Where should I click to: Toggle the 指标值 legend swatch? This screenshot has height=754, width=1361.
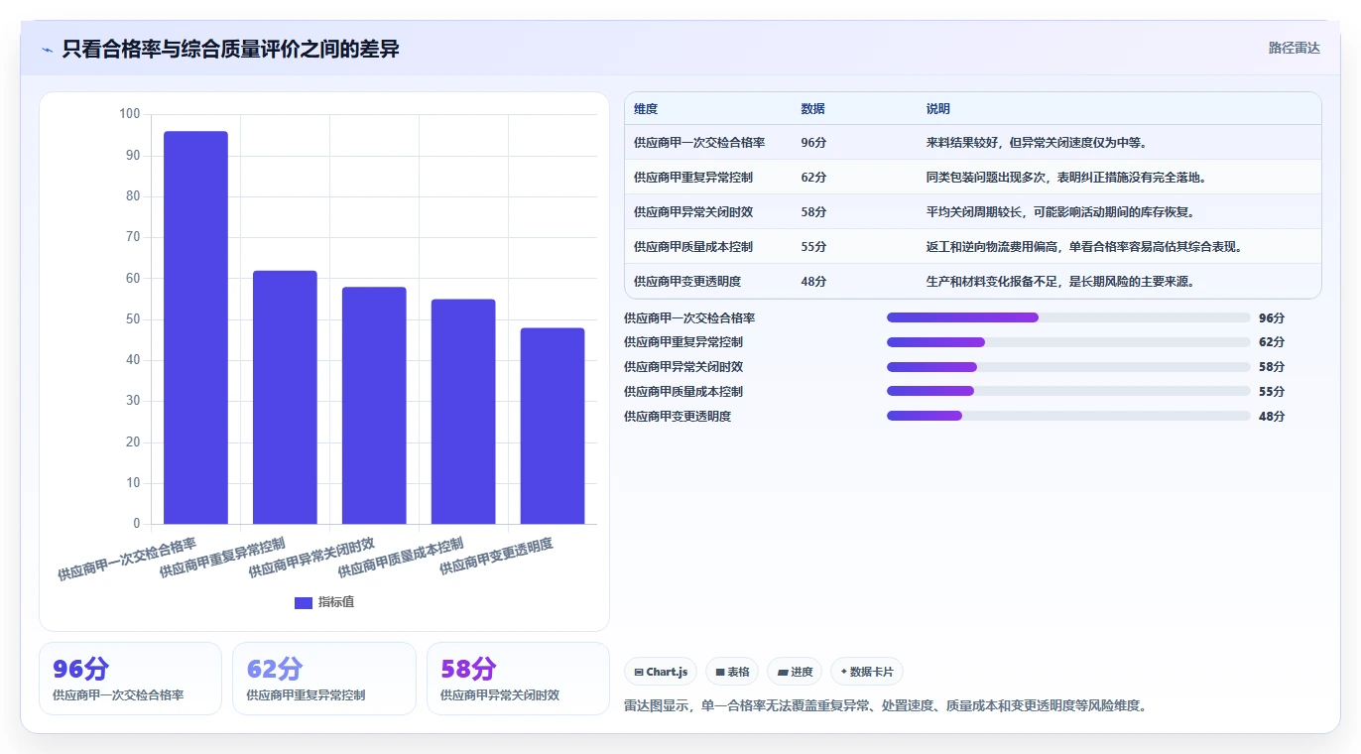[x=304, y=603]
